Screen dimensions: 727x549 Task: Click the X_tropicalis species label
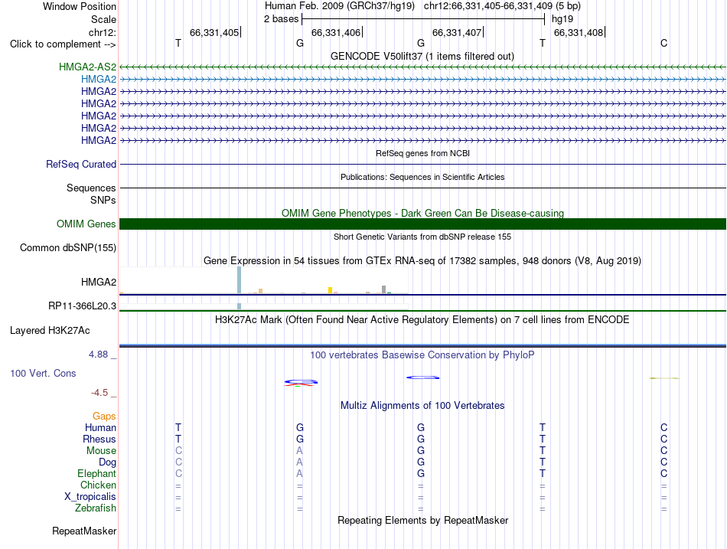pyautogui.click(x=90, y=497)
